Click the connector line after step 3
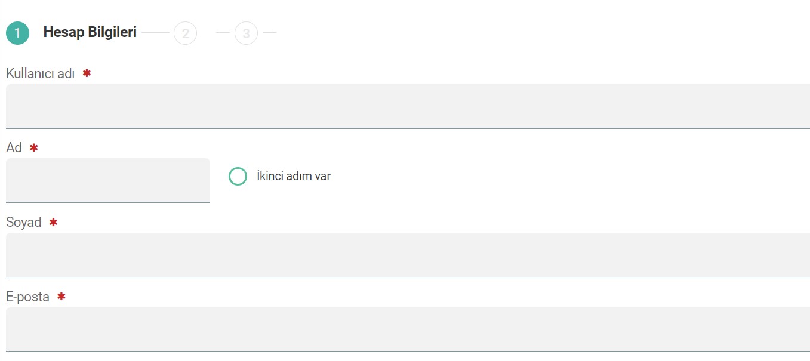Viewport: 810px width, 361px height. point(269,33)
